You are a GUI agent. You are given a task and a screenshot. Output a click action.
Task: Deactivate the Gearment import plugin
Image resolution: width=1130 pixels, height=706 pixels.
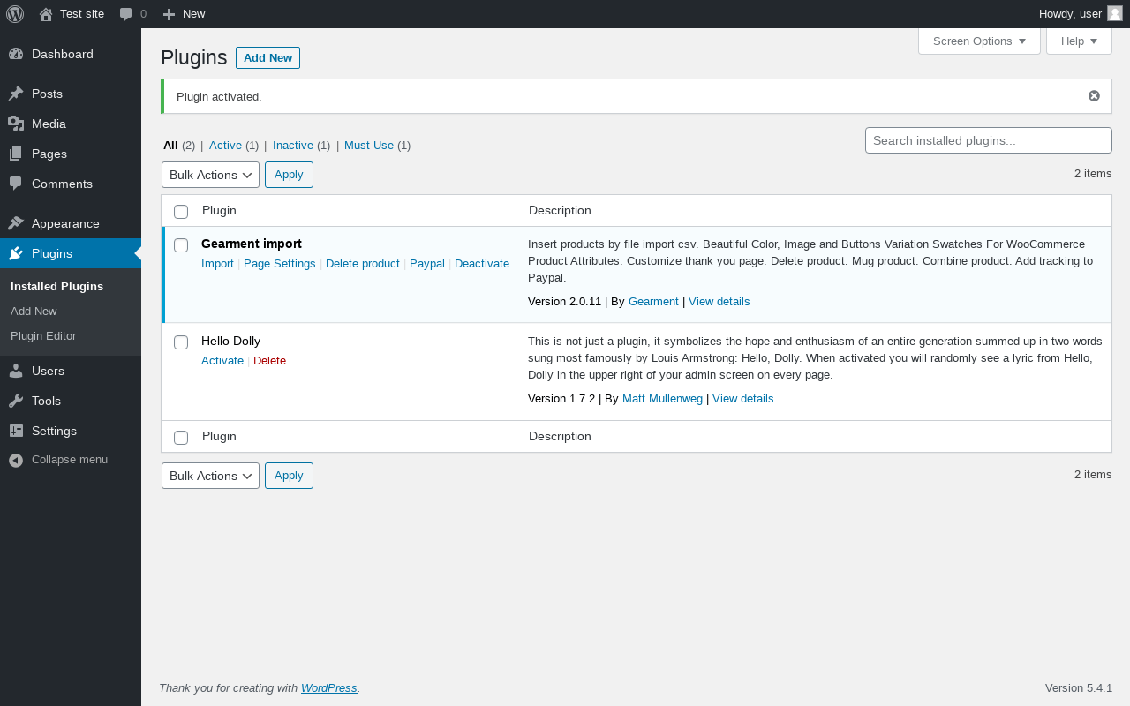(482, 264)
